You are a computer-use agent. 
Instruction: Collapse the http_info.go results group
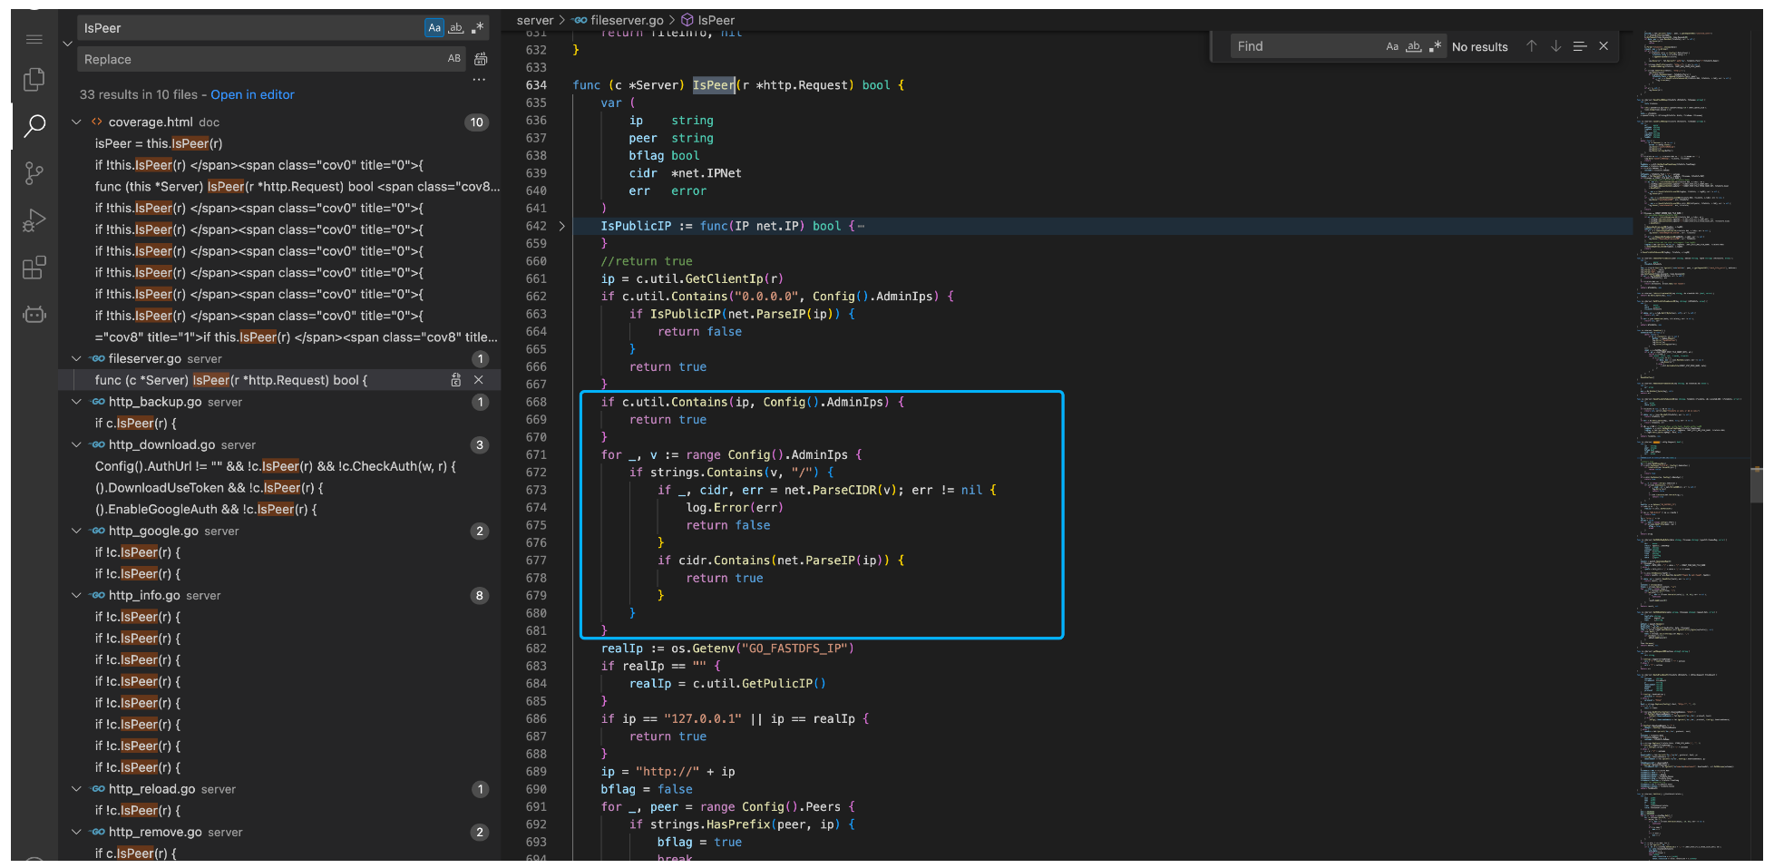(77, 596)
